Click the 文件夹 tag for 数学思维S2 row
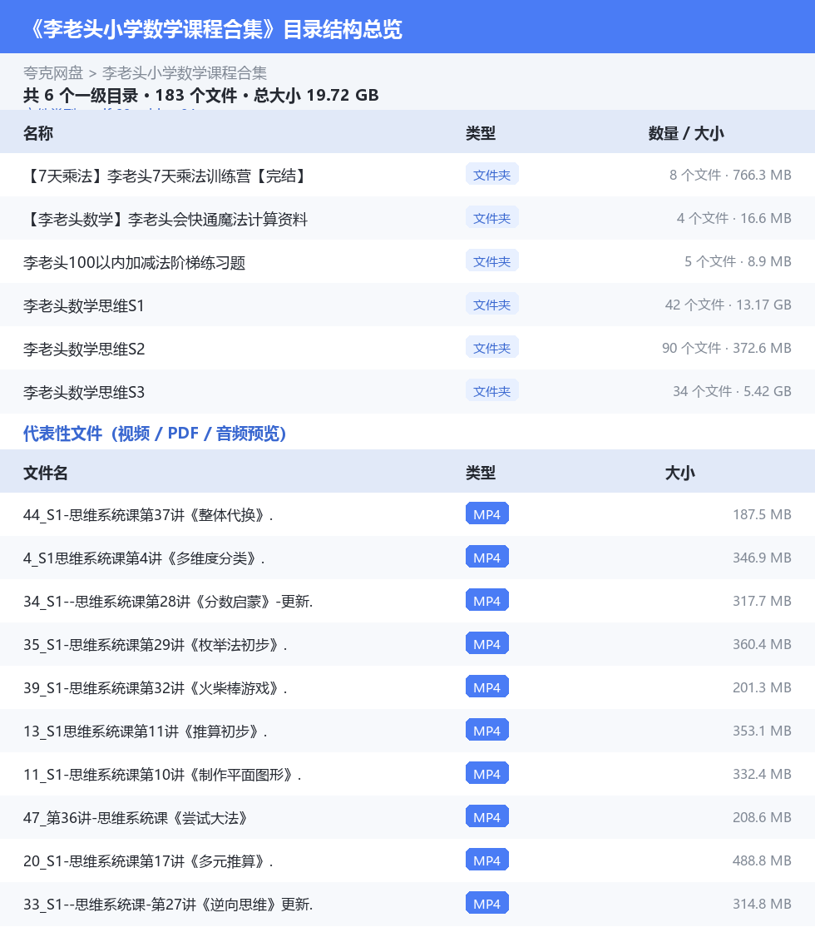The width and height of the screenshot is (815, 952). click(492, 347)
